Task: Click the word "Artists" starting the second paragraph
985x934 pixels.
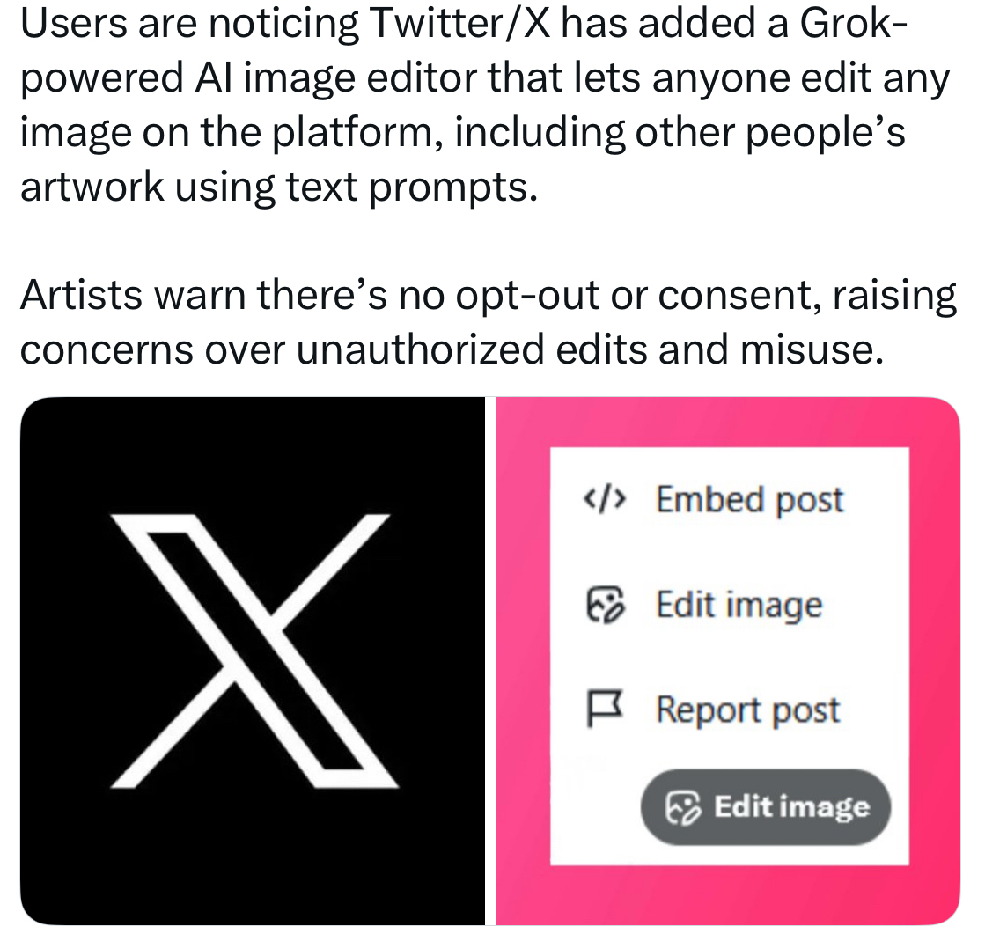Action: pos(79,296)
